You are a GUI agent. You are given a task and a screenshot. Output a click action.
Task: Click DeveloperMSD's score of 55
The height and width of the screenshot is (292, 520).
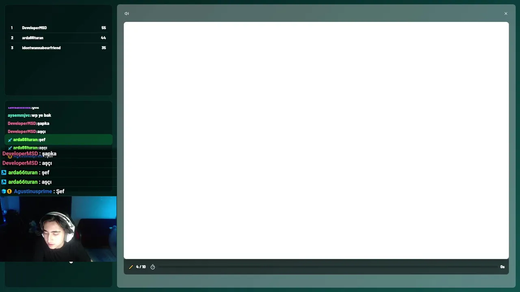tap(104, 28)
